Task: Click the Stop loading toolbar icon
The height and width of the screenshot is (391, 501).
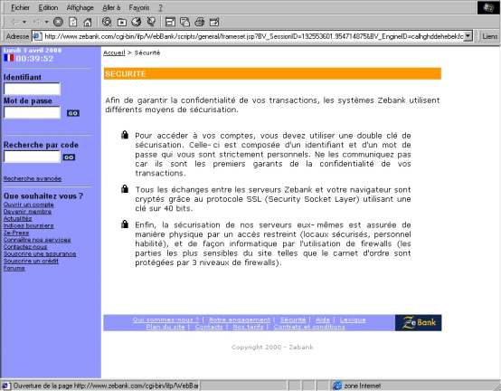Action: [x=58, y=22]
